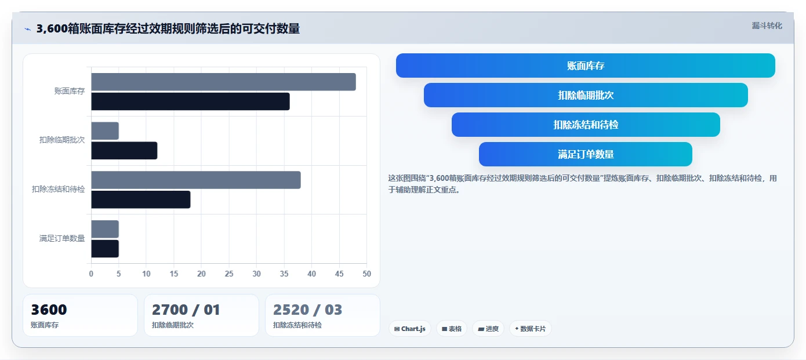Open the 2700 / 01 stat card

[x=201, y=315]
